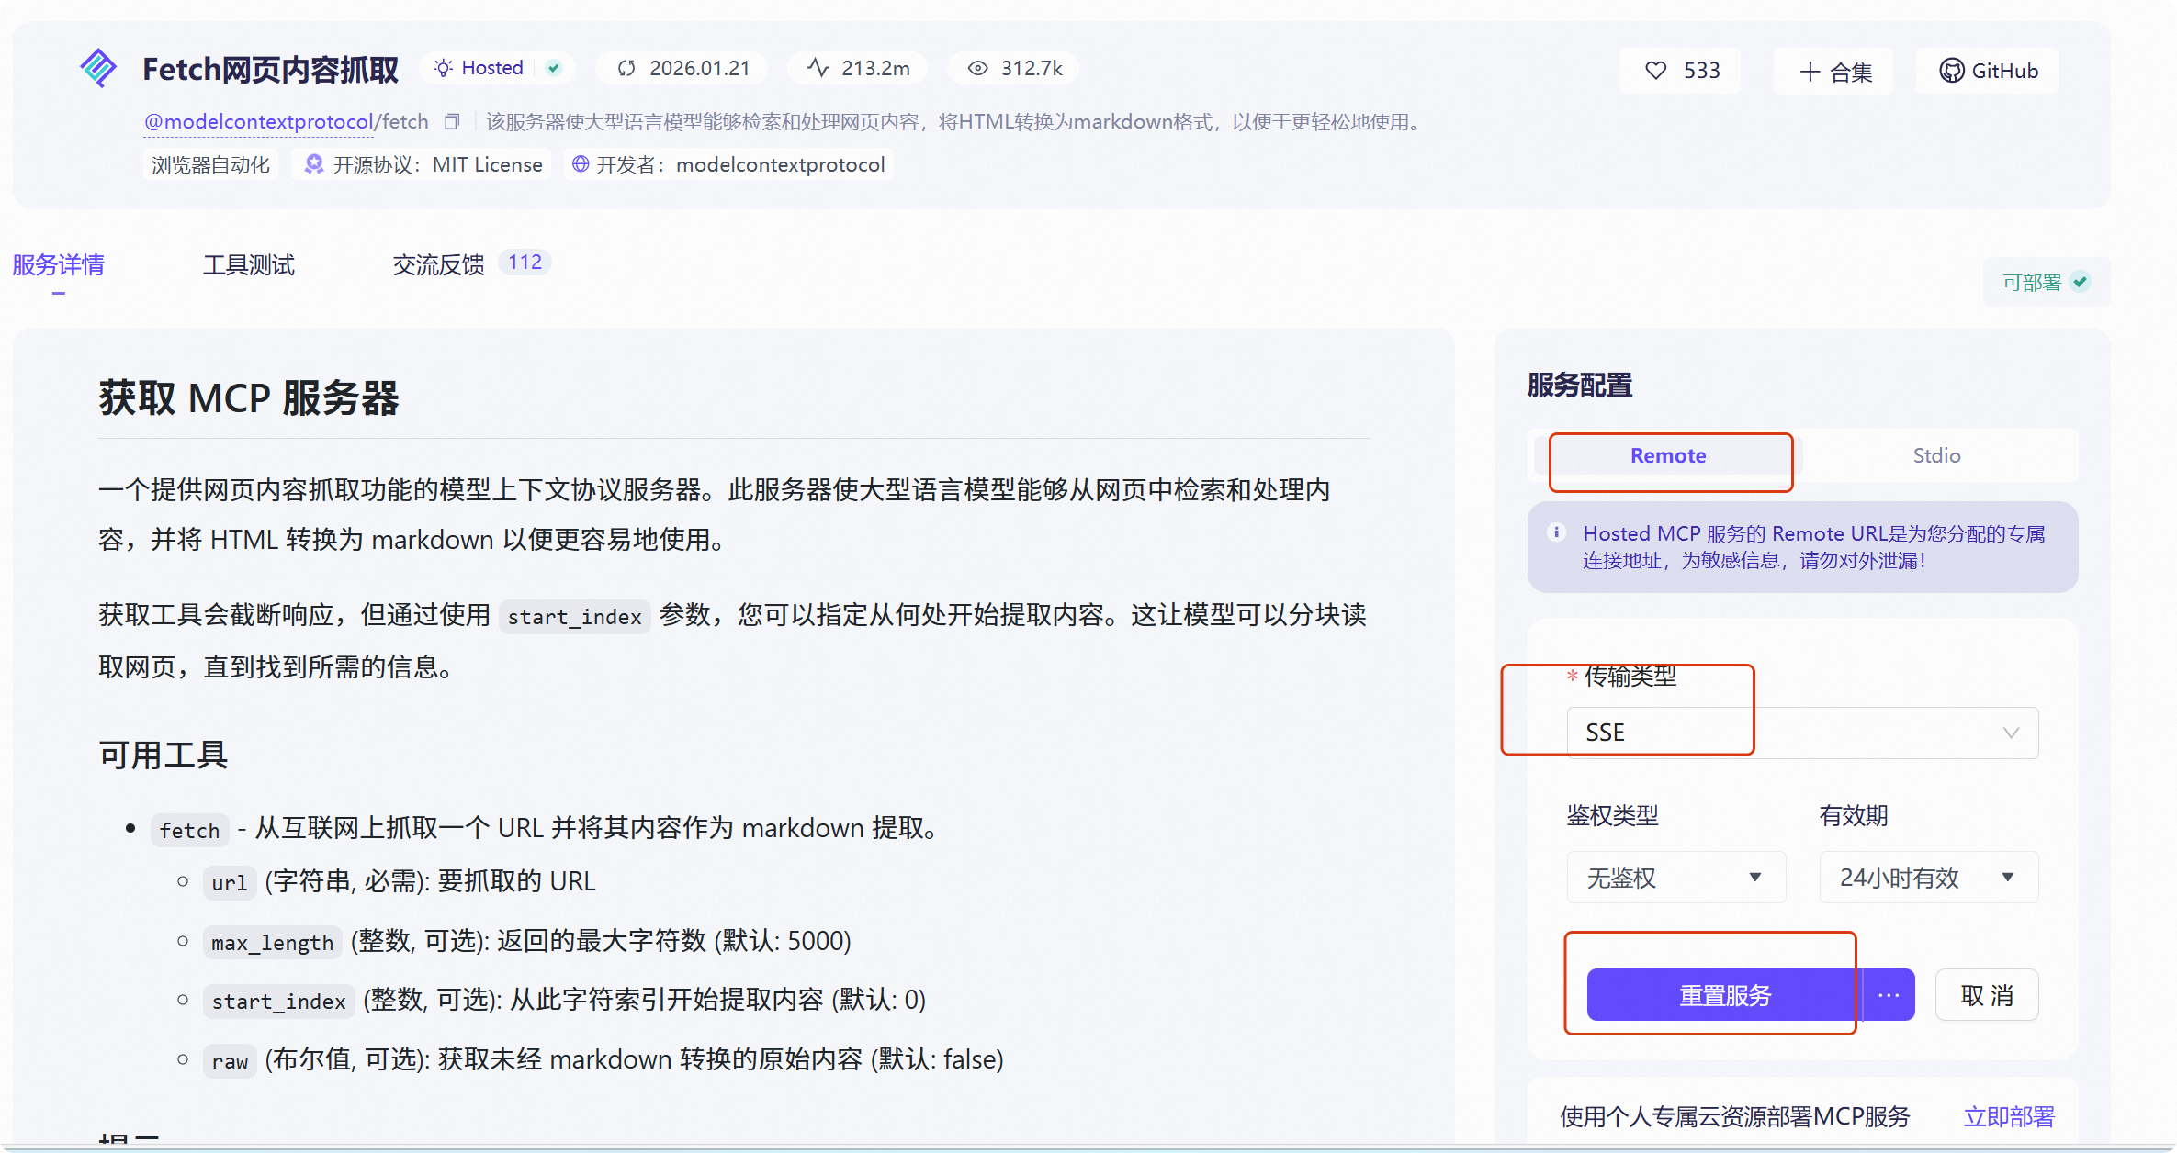Open the 交流反馈 tab
Screen dimensions: 2177x1153
point(438,265)
